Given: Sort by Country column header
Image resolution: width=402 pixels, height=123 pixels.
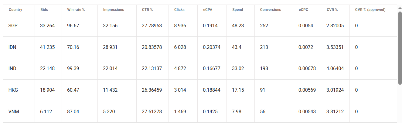Looking at the screenshot, I should pos(15,10).
